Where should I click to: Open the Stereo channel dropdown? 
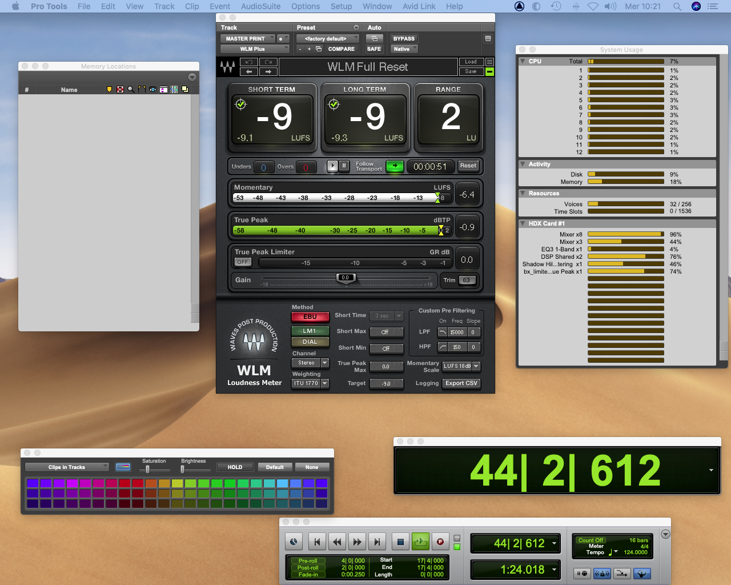point(310,363)
